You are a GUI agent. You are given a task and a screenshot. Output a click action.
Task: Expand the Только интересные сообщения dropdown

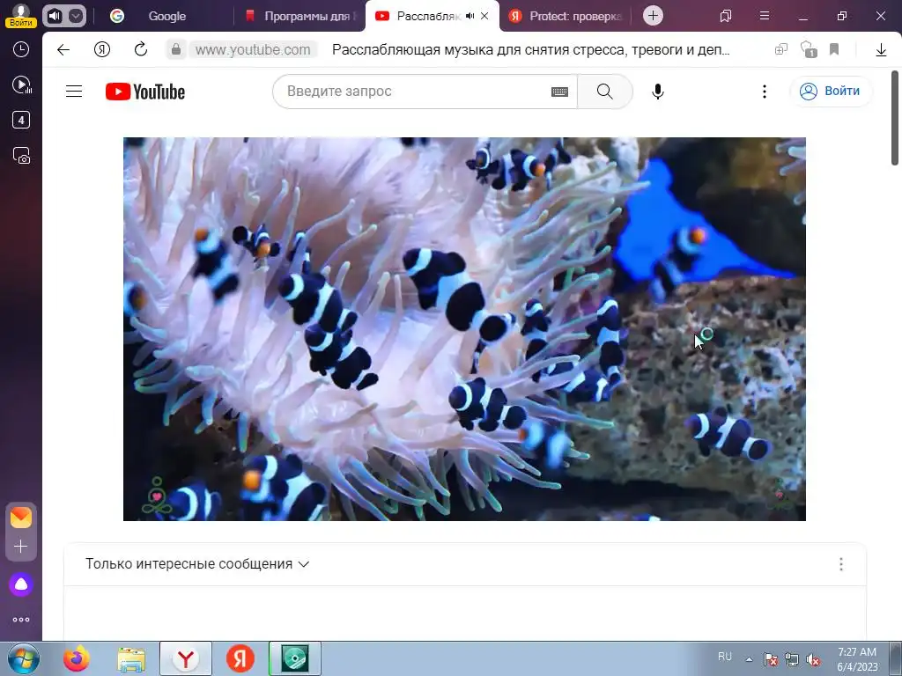click(x=197, y=564)
